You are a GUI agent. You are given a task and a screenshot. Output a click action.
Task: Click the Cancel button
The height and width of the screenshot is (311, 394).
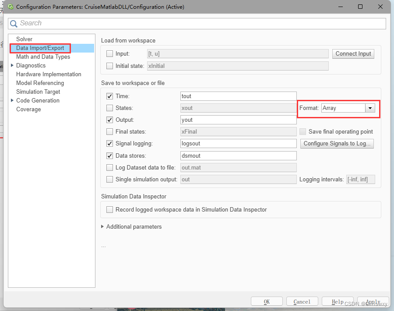[x=302, y=301]
